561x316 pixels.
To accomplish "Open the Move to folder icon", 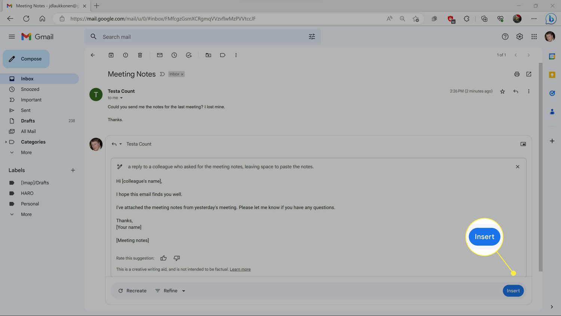I will (208, 55).
